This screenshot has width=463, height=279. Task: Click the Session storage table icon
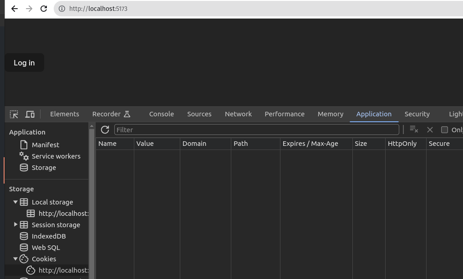[x=24, y=225]
